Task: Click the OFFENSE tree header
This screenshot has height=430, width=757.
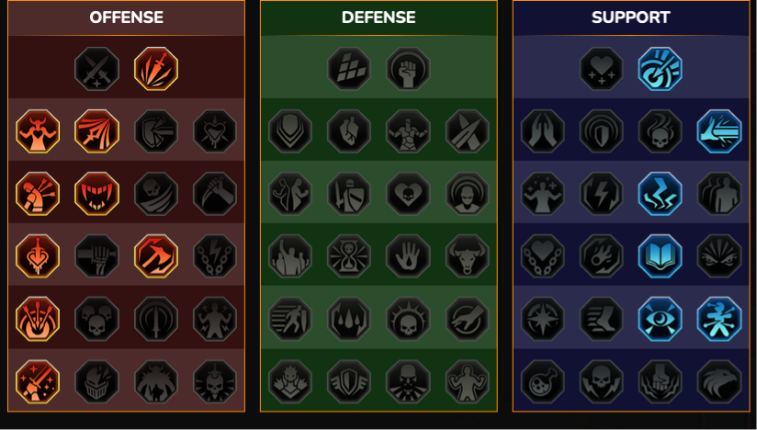Action: coord(127,17)
